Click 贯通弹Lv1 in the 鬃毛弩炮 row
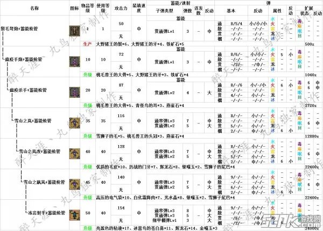Image resolution: width=323 pixels, height=231 pixels. click(x=164, y=31)
